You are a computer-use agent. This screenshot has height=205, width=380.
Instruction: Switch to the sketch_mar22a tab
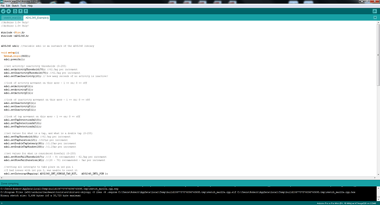[x=12, y=18]
